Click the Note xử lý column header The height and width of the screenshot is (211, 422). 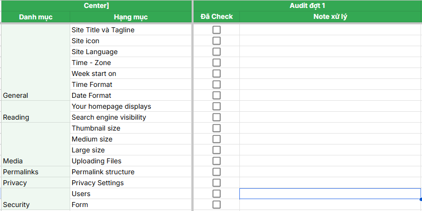(330, 17)
